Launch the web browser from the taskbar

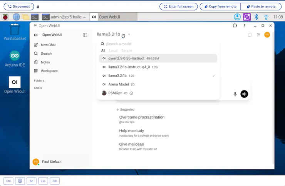point(16,17)
